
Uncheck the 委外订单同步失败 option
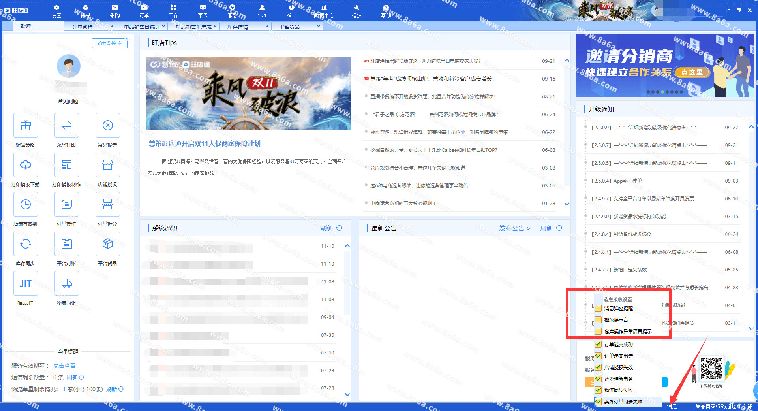pos(598,402)
